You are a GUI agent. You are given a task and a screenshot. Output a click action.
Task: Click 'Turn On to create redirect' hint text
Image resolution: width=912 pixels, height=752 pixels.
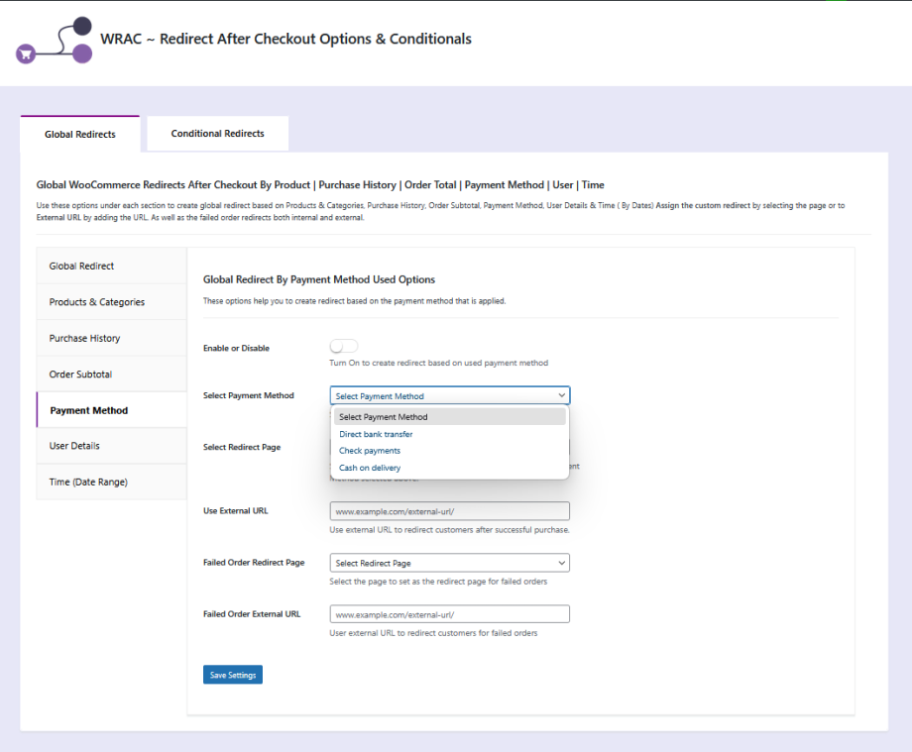coord(438,363)
